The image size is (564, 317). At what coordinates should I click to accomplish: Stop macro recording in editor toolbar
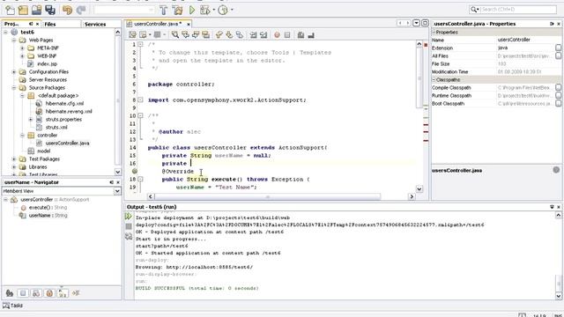click(x=287, y=35)
